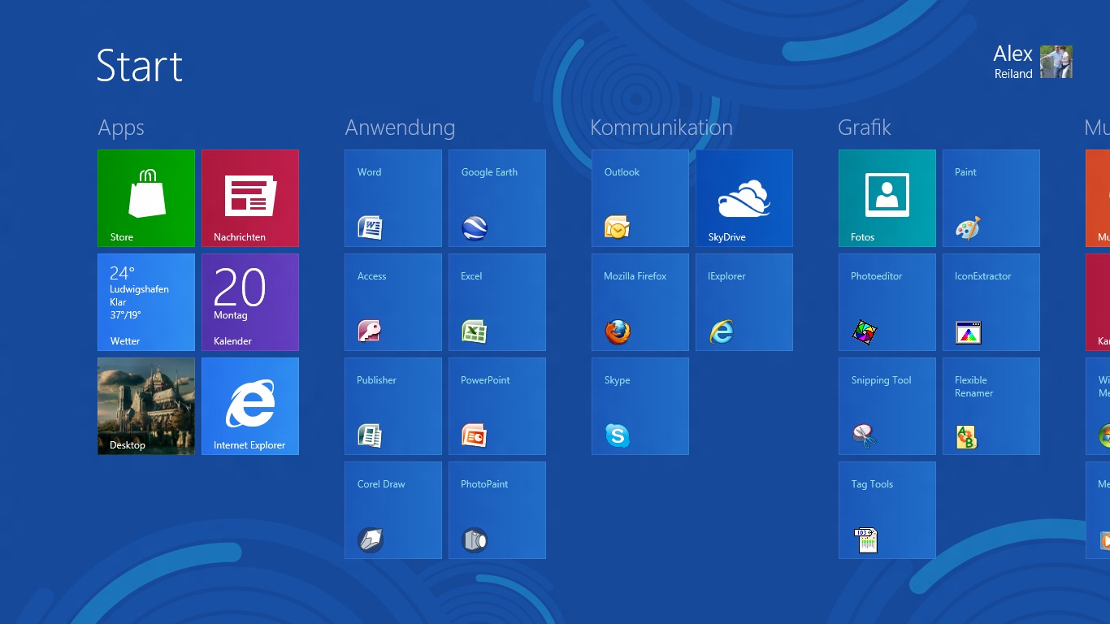
Task: Click the Apps group heading
Action: coord(121,128)
